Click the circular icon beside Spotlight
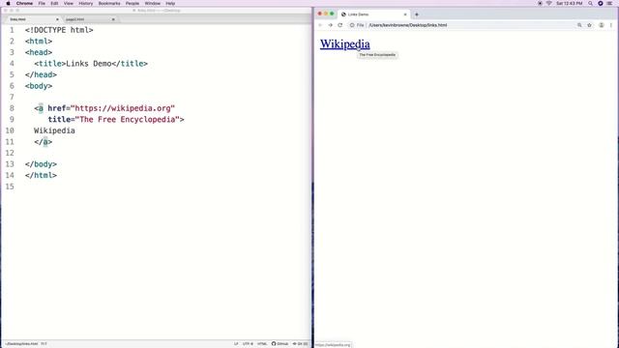The image size is (619, 348). [x=600, y=3]
